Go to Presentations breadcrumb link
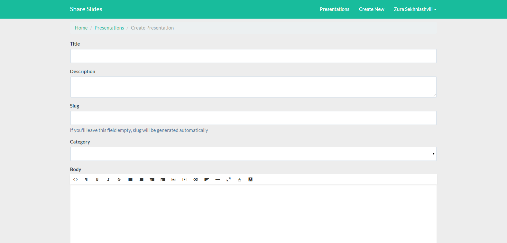Viewport: 507px width, 243px height. click(x=109, y=28)
